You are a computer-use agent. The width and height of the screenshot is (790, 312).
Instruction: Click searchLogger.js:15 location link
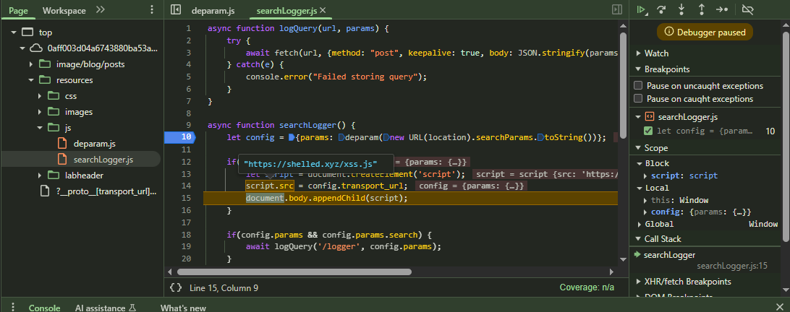(732, 265)
